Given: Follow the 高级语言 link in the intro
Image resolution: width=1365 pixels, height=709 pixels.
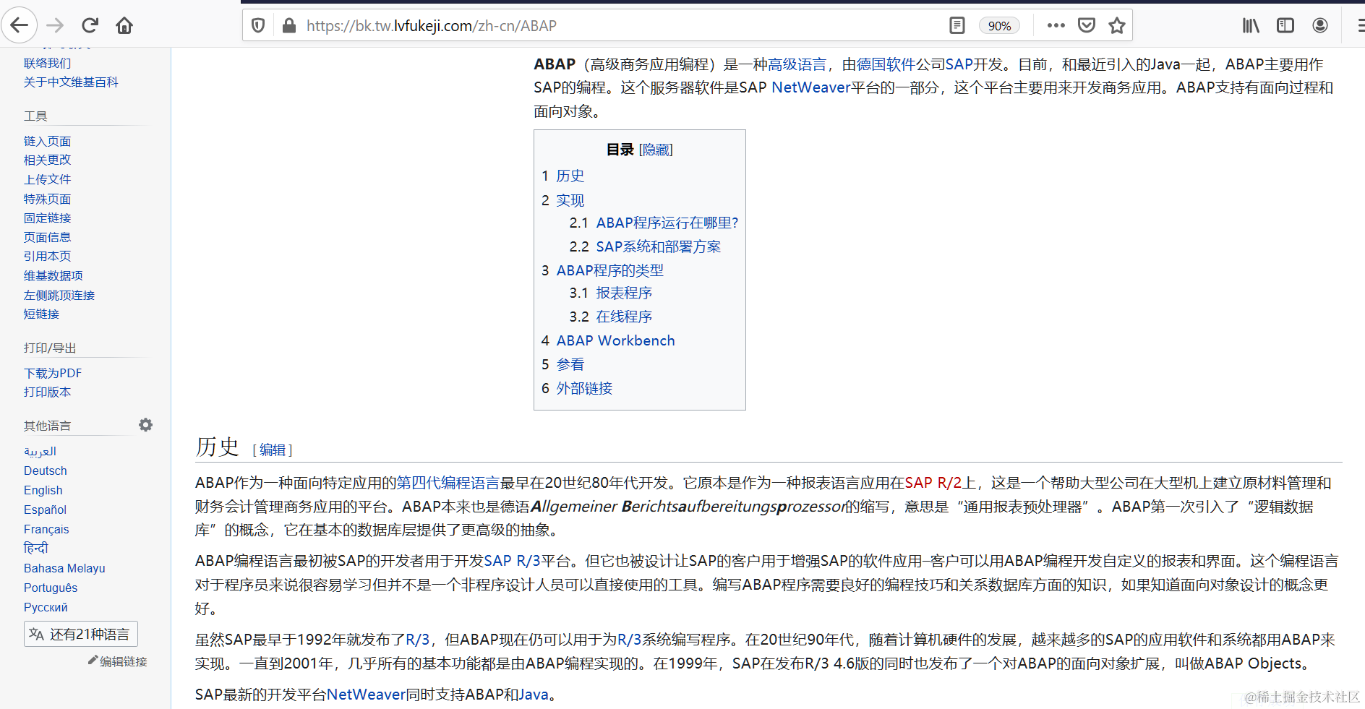Looking at the screenshot, I should pos(797,64).
